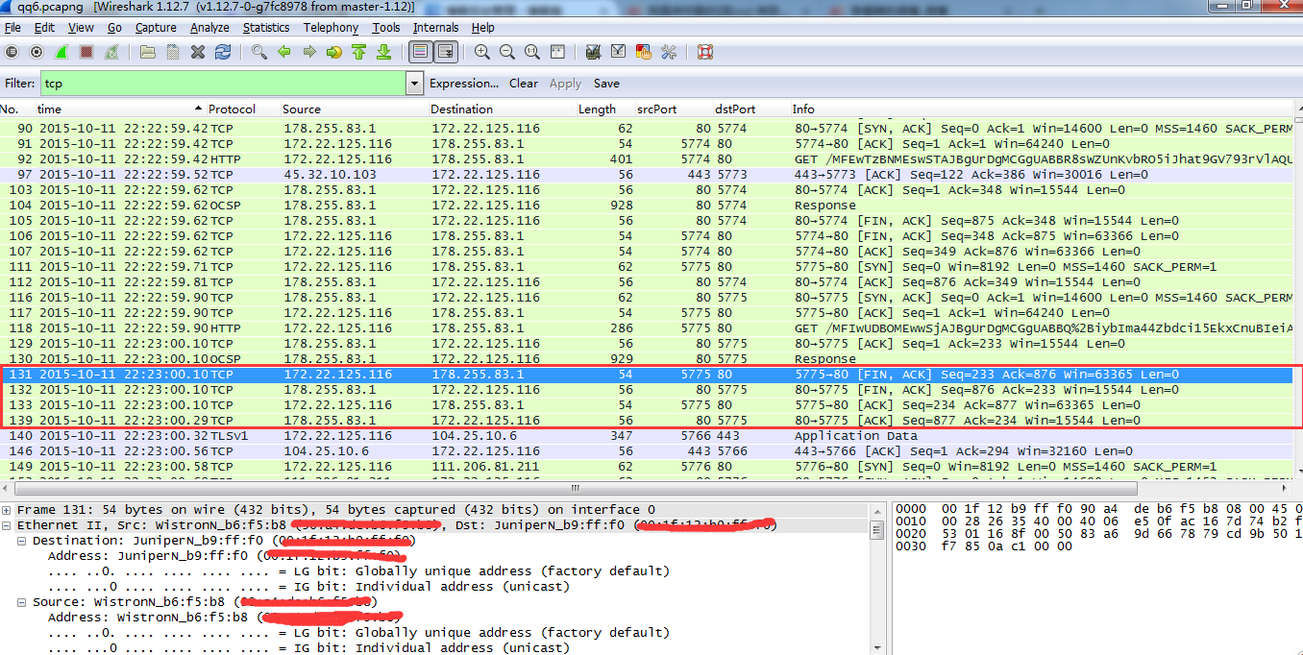
Task: Open the capture interfaces list icon
Action: [12, 52]
